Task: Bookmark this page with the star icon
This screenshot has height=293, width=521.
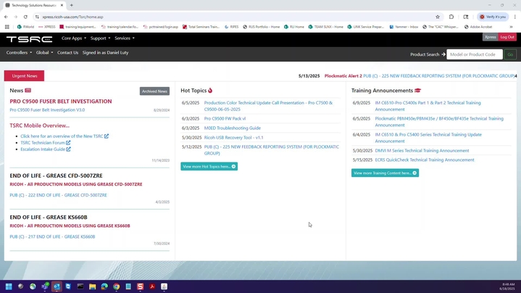Action: tap(438, 17)
